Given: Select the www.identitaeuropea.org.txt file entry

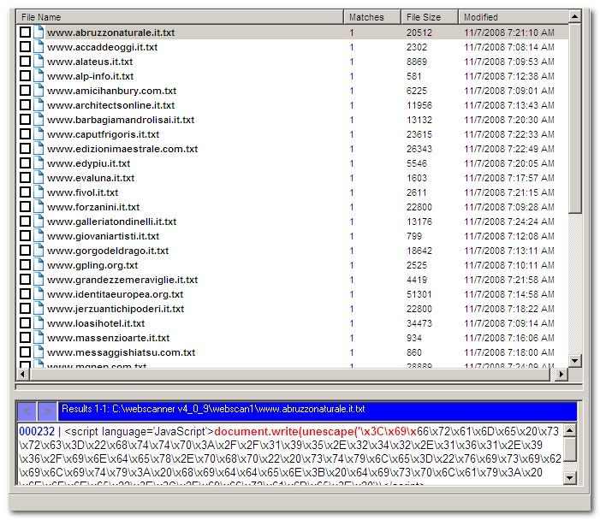Looking at the screenshot, I should [115, 294].
